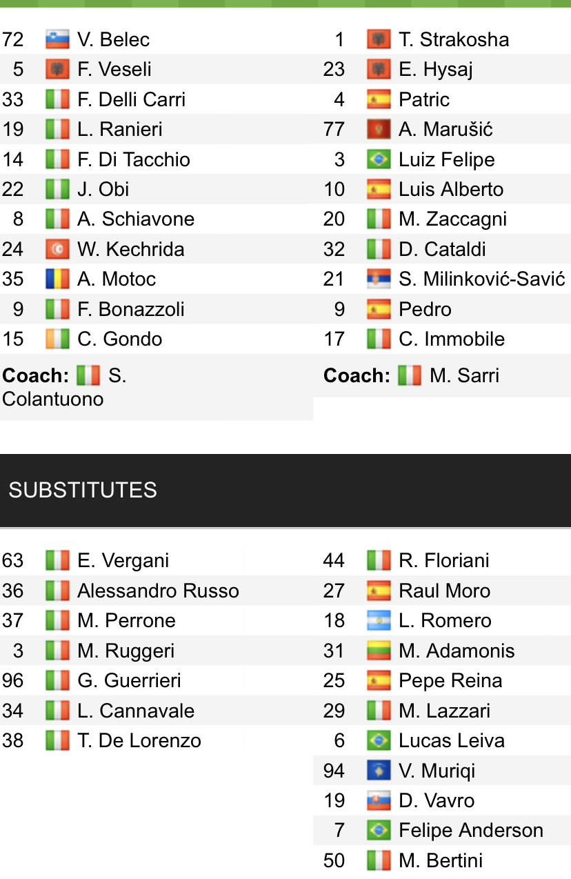Viewport: 571px width, 879px height.
Task: Select goalkeeper T. Strakosha's name
Action: pyautogui.click(x=453, y=39)
